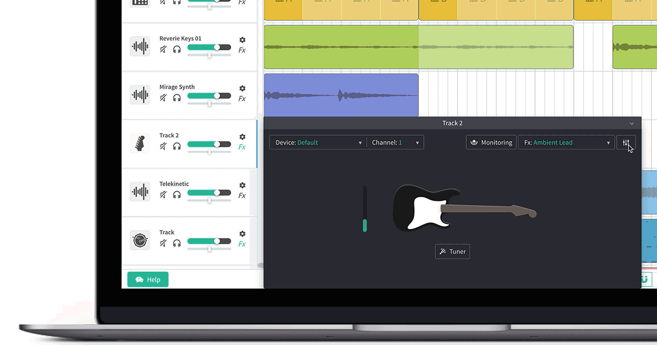Click the blue waveform region in the timeline
This screenshot has height=345, width=657.
point(341,94)
